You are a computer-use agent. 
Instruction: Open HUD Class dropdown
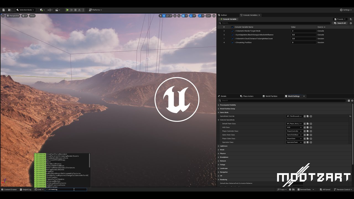pos(294,127)
